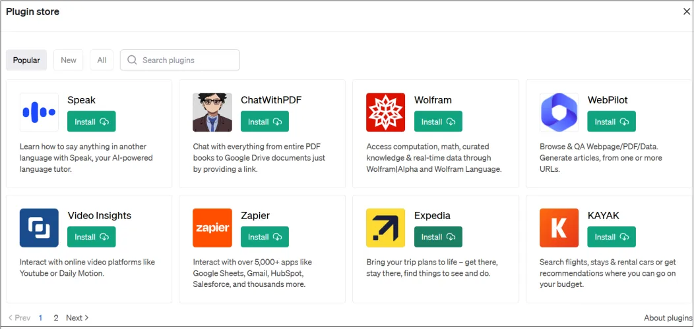694x329 pixels.
Task: Click the Video Insights logo icon
Action: [39, 228]
